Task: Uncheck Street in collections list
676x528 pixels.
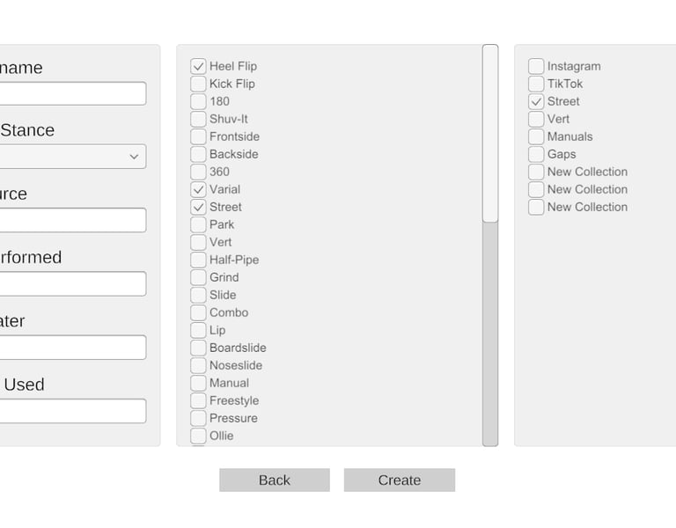Action: click(536, 101)
